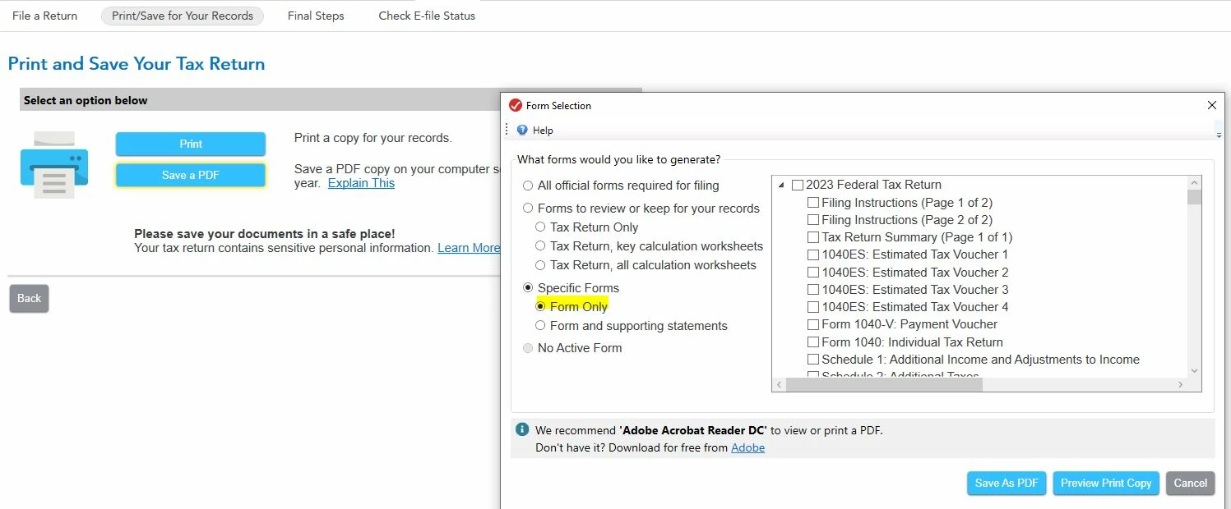Open Print/Save for Your Records tab
This screenshot has height=509, width=1231.
coord(183,16)
